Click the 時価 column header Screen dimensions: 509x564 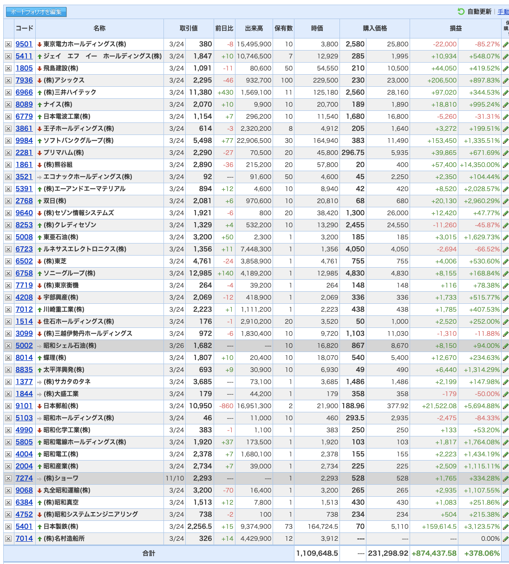click(317, 28)
